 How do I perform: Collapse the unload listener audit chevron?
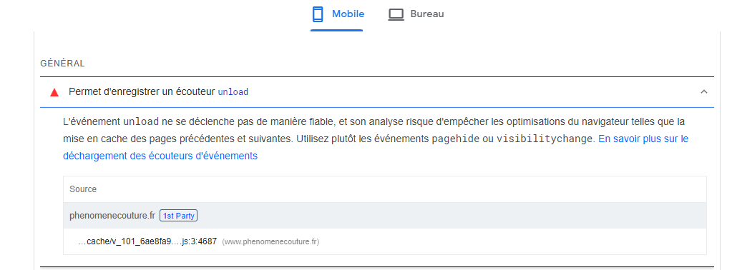704,92
